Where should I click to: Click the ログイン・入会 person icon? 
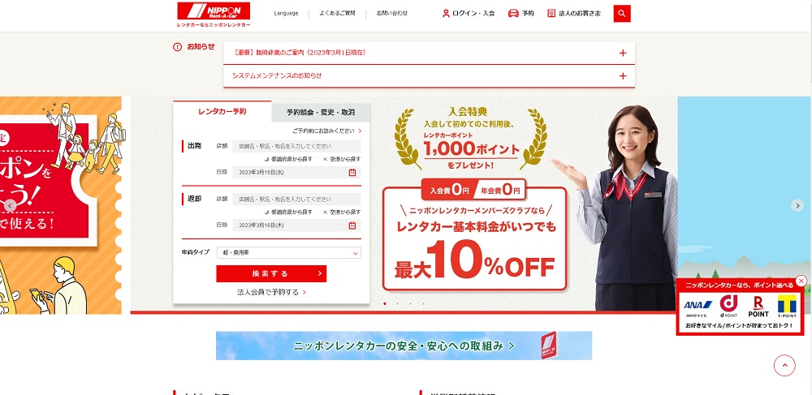tap(446, 14)
